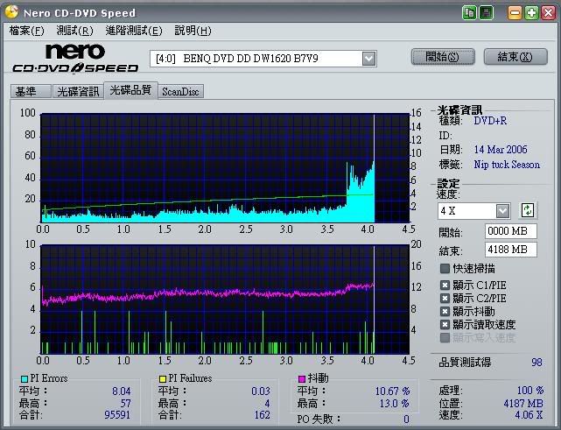Uncheck the 顯示 C1/PIE checkbox
The width and height of the screenshot is (561, 430).
(445, 285)
